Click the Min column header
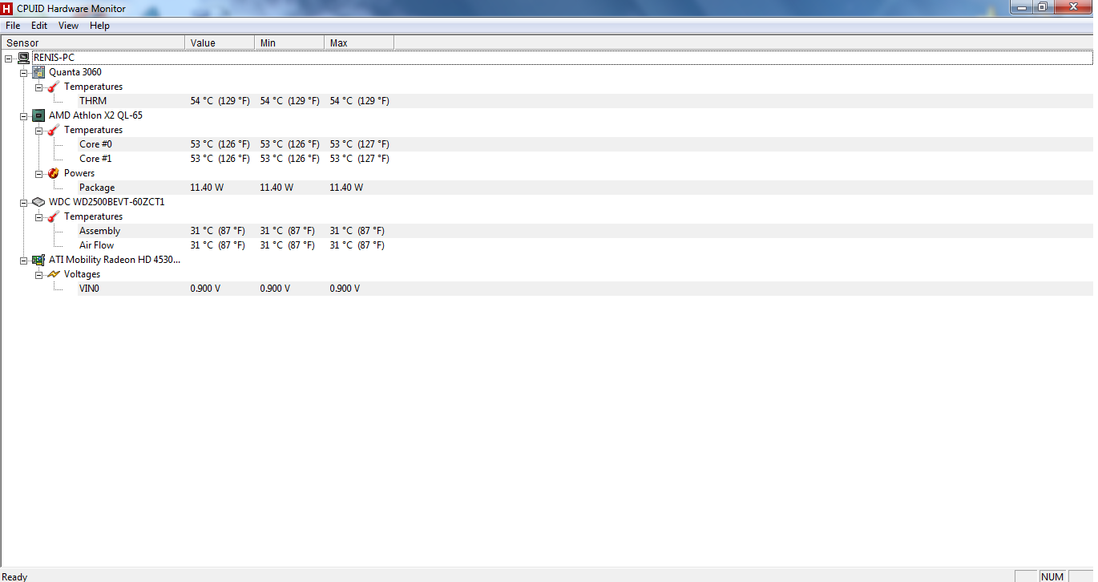This screenshot has height=582, width=1098. coord(289,42)
